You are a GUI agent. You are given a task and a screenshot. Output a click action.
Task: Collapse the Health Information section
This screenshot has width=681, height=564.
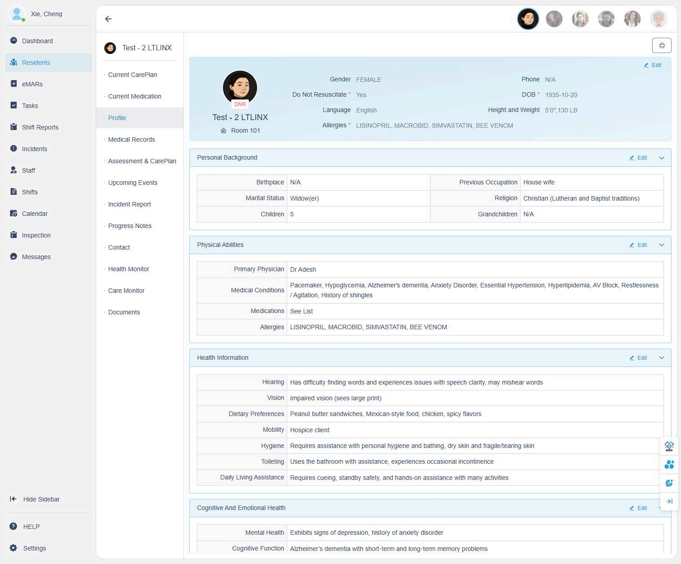click(662, 358)
